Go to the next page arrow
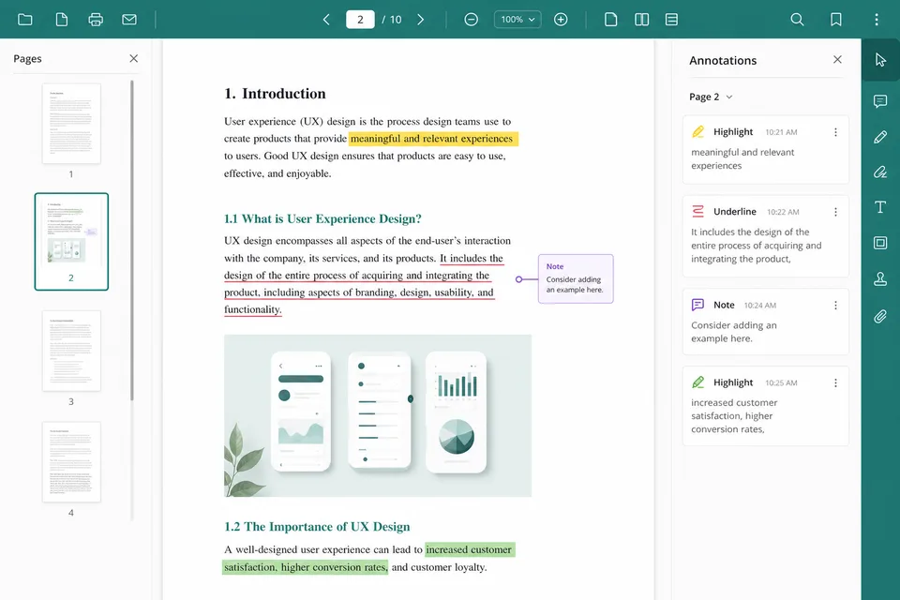The width and height of the screenshot is (900, 600). click(420, 20)
